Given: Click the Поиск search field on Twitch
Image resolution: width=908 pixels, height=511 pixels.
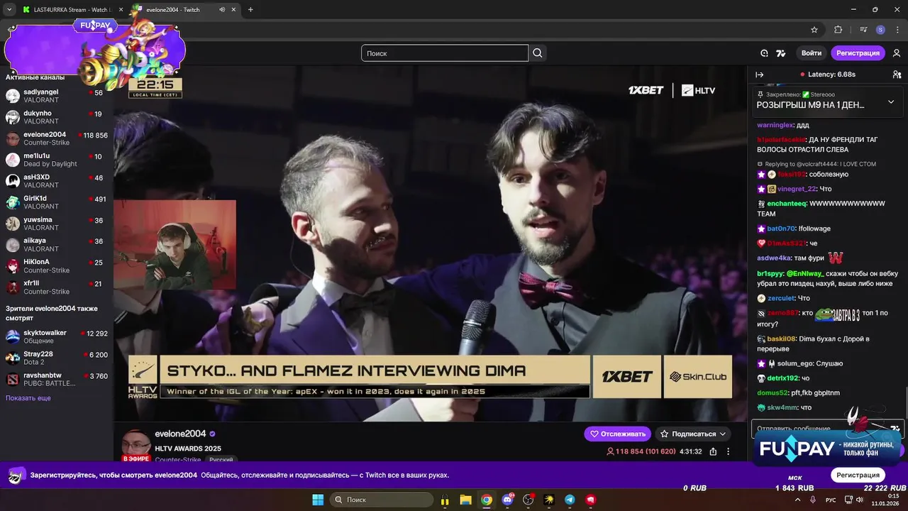Looking at the screenshot, I should [x=445, y=53].
